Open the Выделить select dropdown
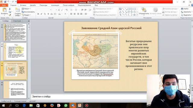The width and height of the screenshot is (193, 108). pyautogui.click(x=186, y=15)
